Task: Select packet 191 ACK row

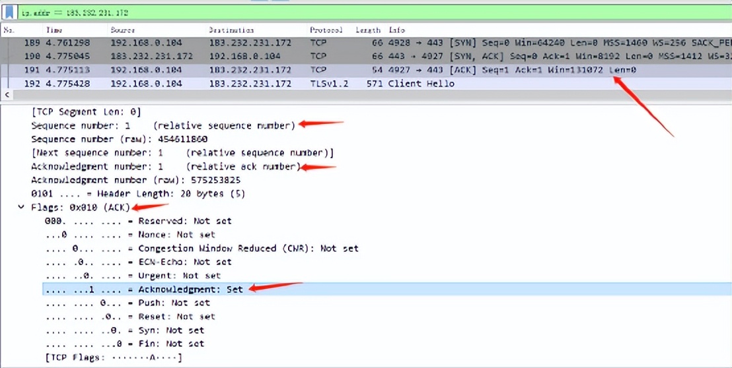Action: coord(366,70)
